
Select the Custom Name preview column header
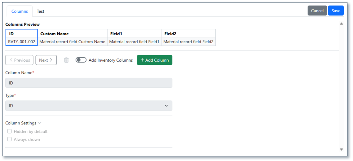click(72, 34)
